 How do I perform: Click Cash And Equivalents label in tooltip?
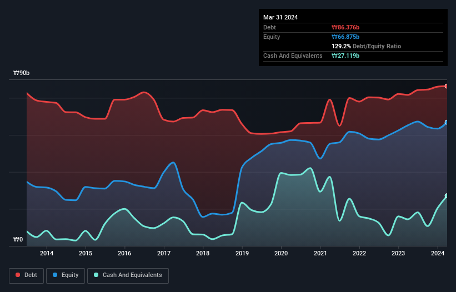293,56
